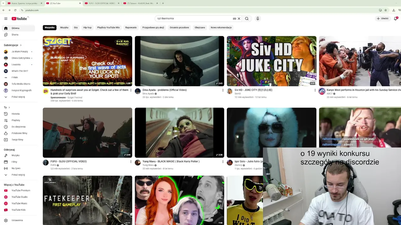Viewport: 401px width, 225px height.
Task: Open What's The Dirt? subscription
Action: coord(19,71)
